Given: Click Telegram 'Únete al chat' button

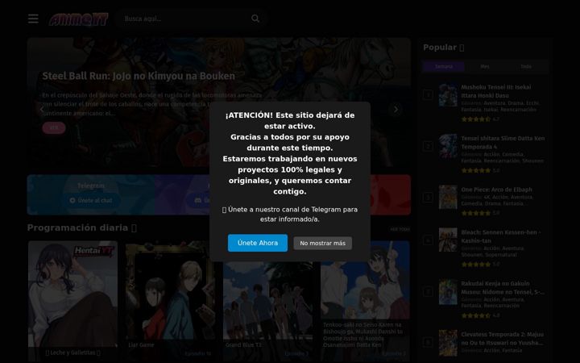Looking at the screenshot, I should tap(91, 200).
